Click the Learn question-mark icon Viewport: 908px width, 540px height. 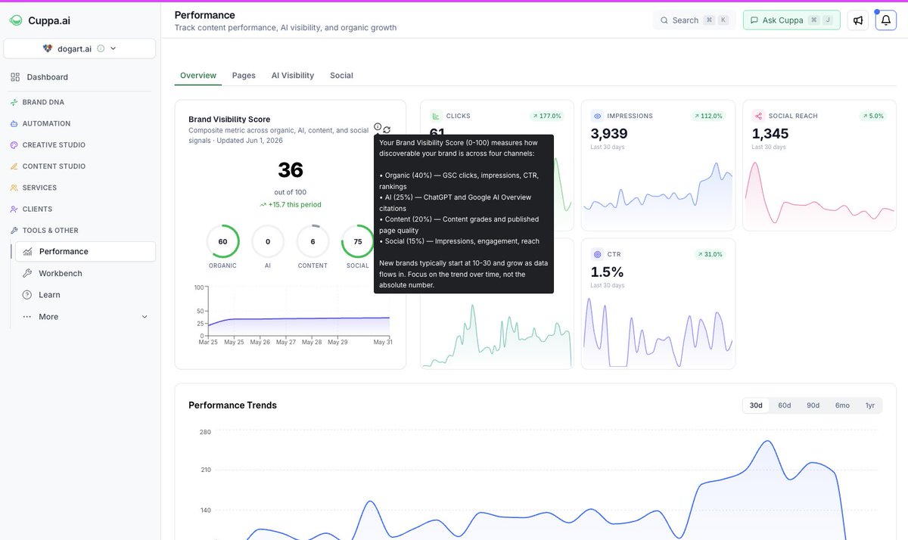click(x=27, y=295)
